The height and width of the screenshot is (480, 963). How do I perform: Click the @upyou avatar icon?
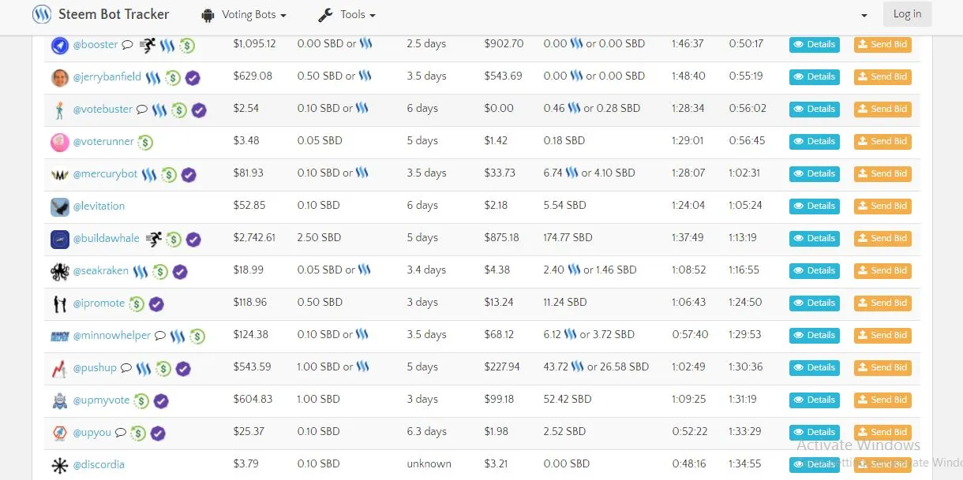tap(60, 433)
